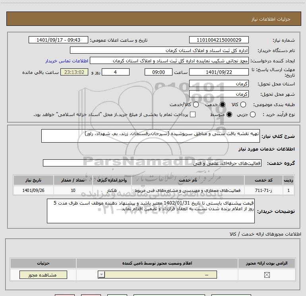Click the جزئیات permit column header
This screenshot has height=296, width=306.
(43, 263)
